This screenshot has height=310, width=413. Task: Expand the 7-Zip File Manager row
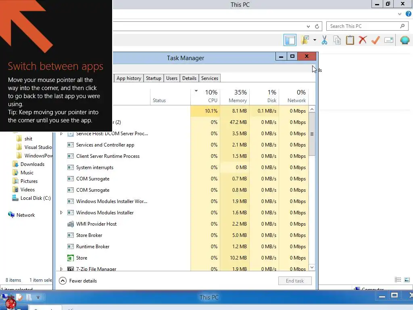(61, 269)
